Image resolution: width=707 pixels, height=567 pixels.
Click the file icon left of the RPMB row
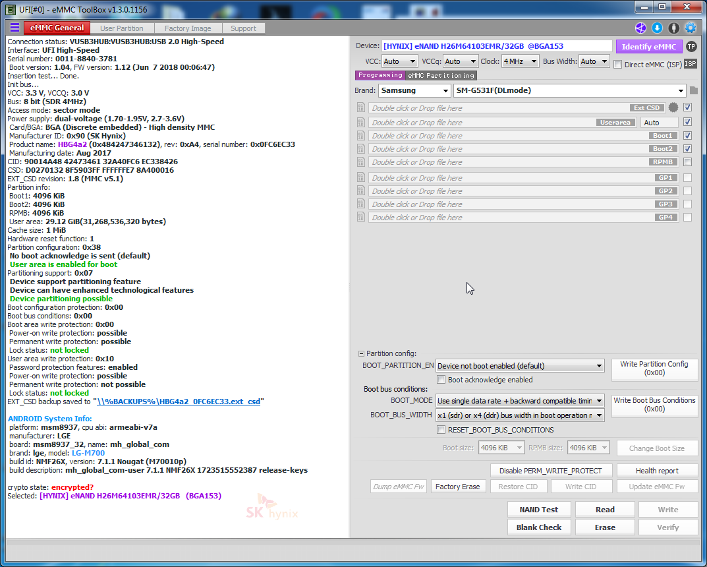point(360,162)
